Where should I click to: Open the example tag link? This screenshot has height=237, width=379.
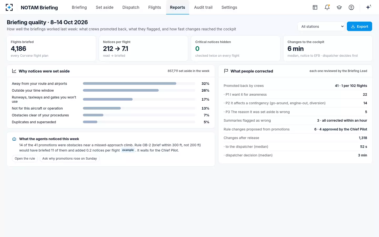point(128,150)
